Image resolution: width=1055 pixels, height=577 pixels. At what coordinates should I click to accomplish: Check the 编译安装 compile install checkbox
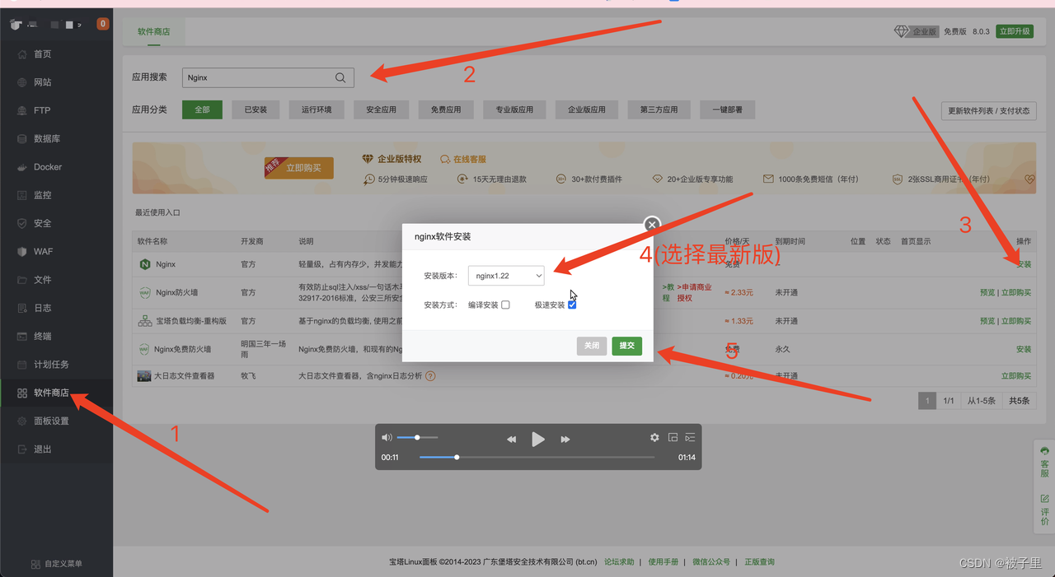(505, 305)
